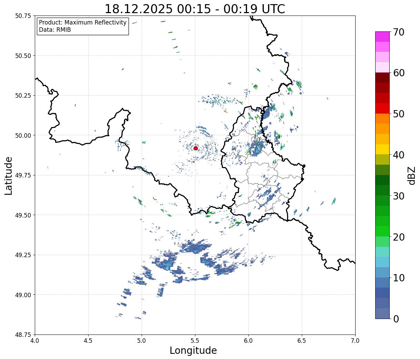
Task: Pick the yellow colorbar swatch above 40
Action: click(382, 149)
